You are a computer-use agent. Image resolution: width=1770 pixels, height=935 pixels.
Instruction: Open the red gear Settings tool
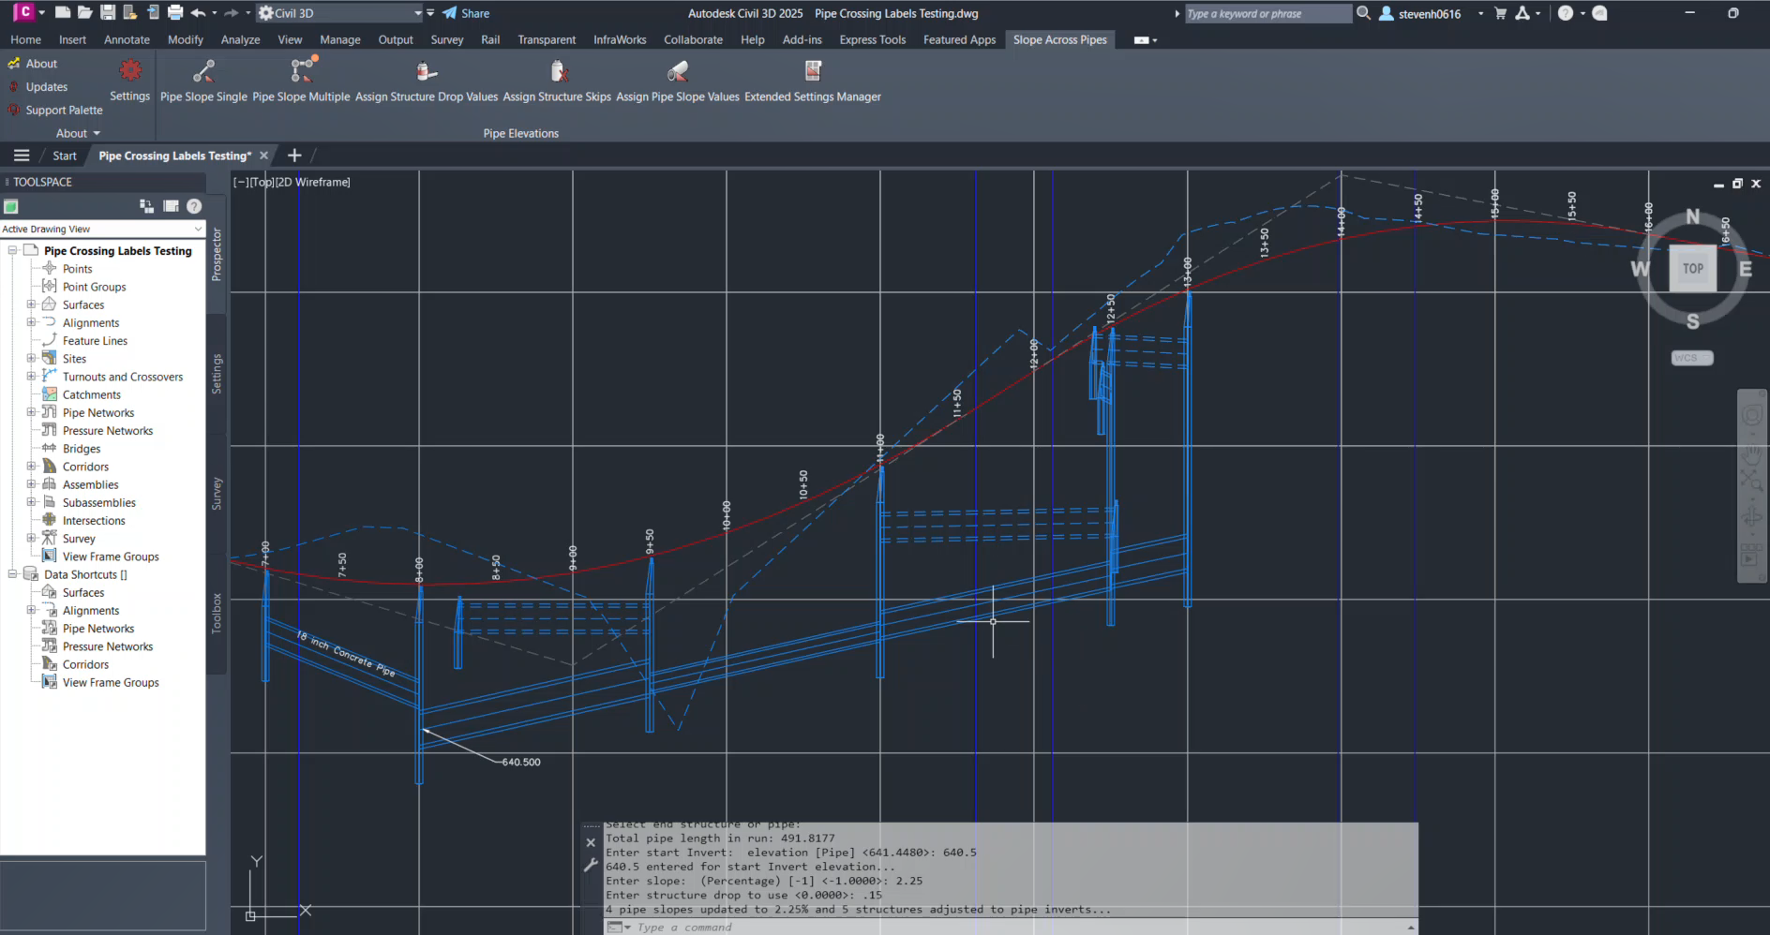tap(129, 81)
